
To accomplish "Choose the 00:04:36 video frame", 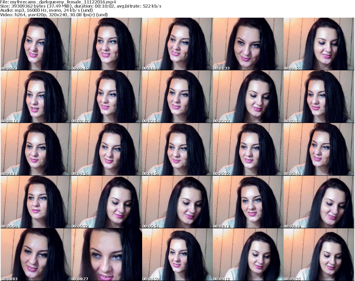I will [106, 149].
